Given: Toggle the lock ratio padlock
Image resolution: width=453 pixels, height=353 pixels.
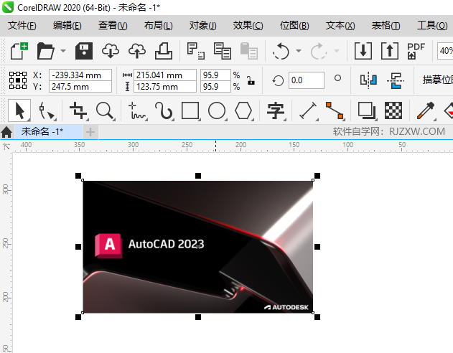Looking at the screenshot, I should point(250,80).
